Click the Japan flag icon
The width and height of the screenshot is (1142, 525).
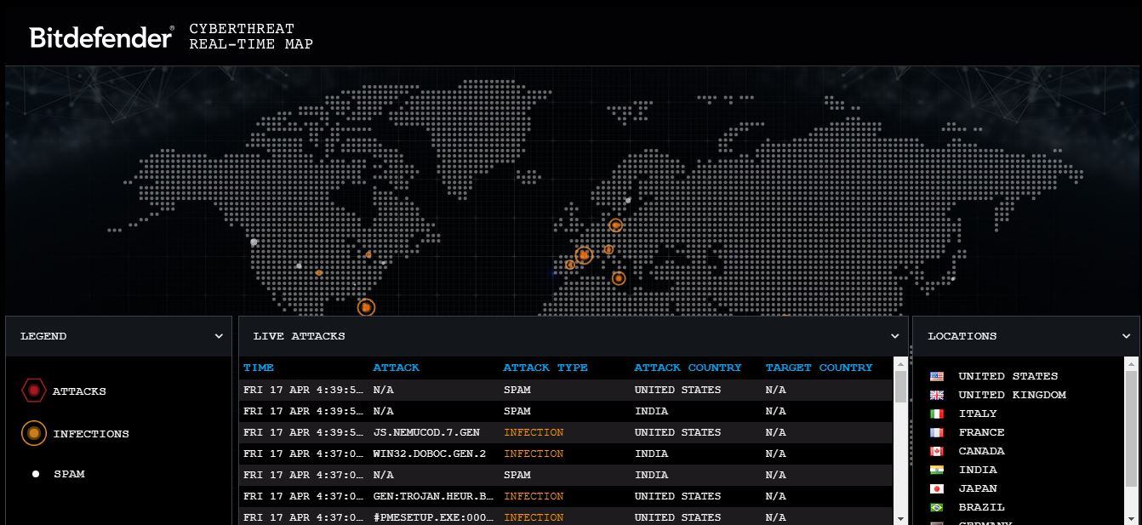pos(937,488)
